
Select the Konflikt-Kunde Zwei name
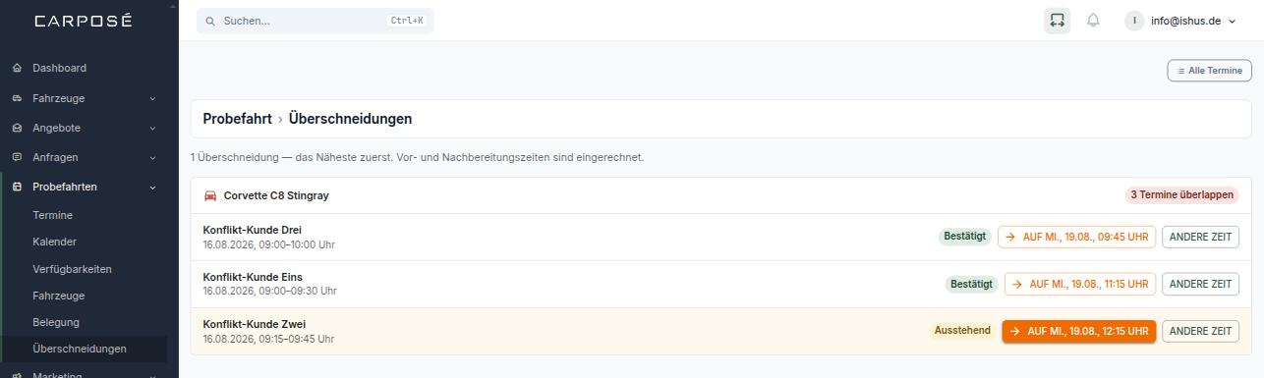point(255,324)
